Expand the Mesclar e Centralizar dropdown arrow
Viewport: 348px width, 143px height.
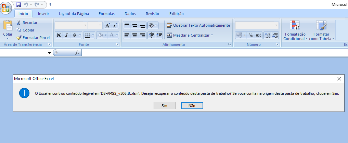pyautogui.click(x=212, y=35)
